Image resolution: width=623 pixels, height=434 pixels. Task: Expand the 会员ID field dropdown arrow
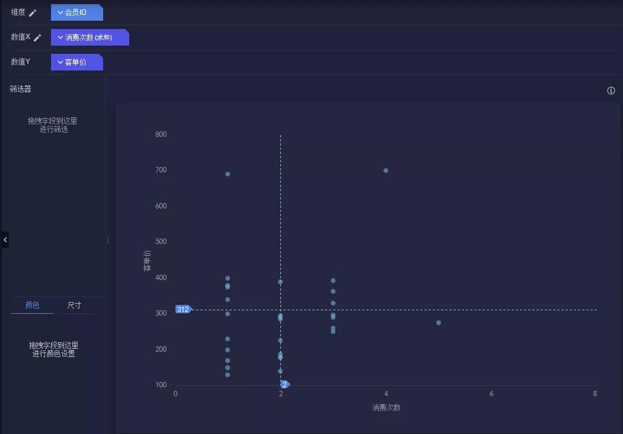tap(60, 12)
